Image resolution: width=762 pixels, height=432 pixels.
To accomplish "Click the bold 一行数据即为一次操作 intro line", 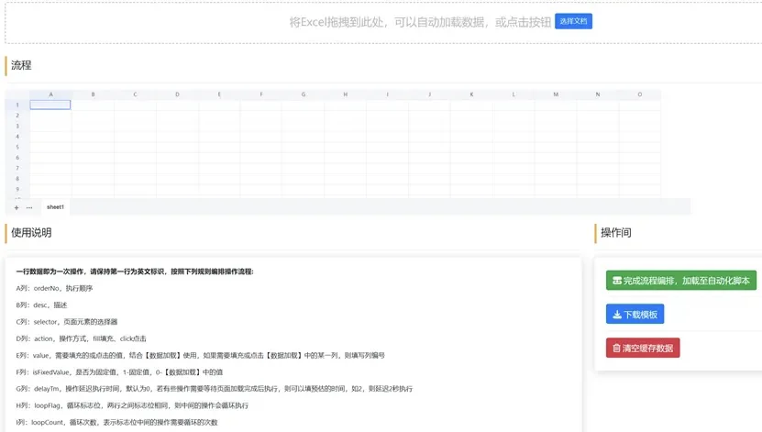I will pyautogui.click(x=135, y=271).
